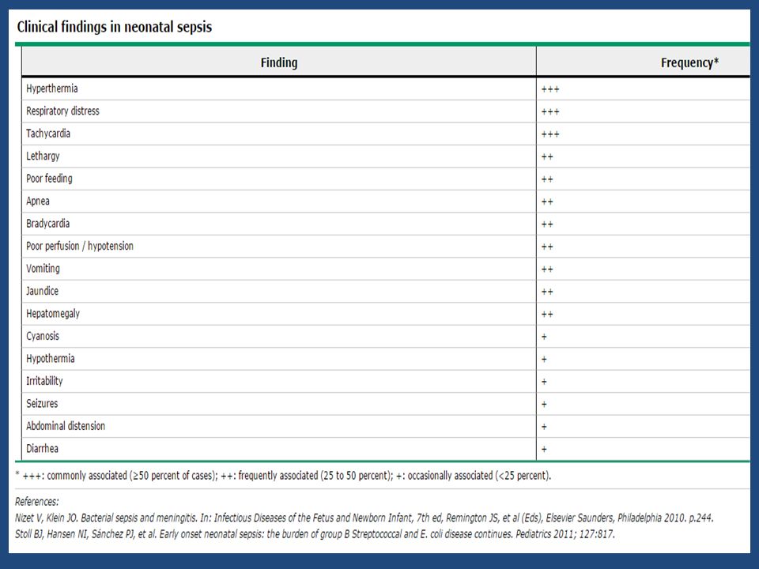Click the Stoll BJ, Hansen NI reference
Screen dimensions: 759x569
click(x=315, y=534)
